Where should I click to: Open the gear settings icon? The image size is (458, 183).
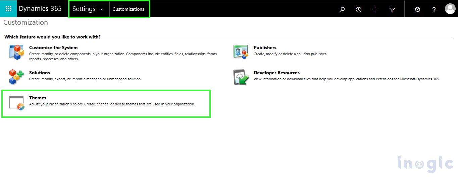pos(417,10)
